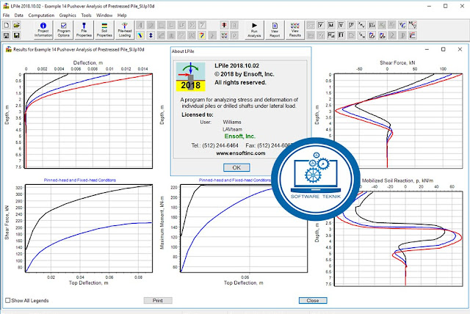Screen dimensions: 470x314
Task: Click the Print button
Action: click(158, 301)
